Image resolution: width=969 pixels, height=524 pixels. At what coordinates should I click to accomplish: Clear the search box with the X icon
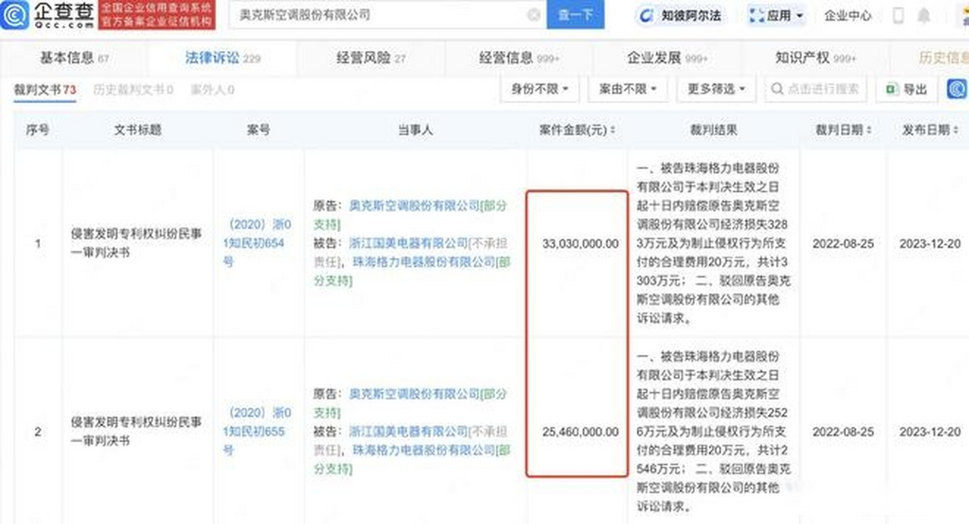(533, 15)
